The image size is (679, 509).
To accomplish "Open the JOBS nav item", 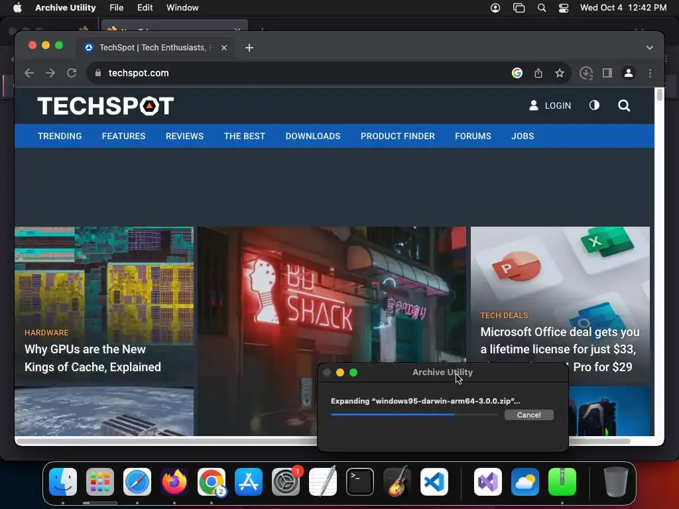I will (523, 136).
